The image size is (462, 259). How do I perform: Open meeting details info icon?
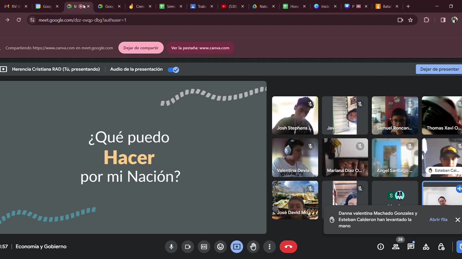click(x=380, y=247)
